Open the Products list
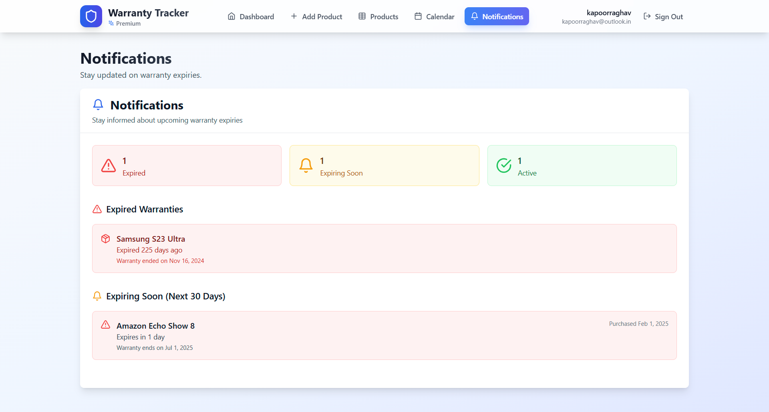The height and width of the screenshot is (412, 769). click(x=378, y=16)
